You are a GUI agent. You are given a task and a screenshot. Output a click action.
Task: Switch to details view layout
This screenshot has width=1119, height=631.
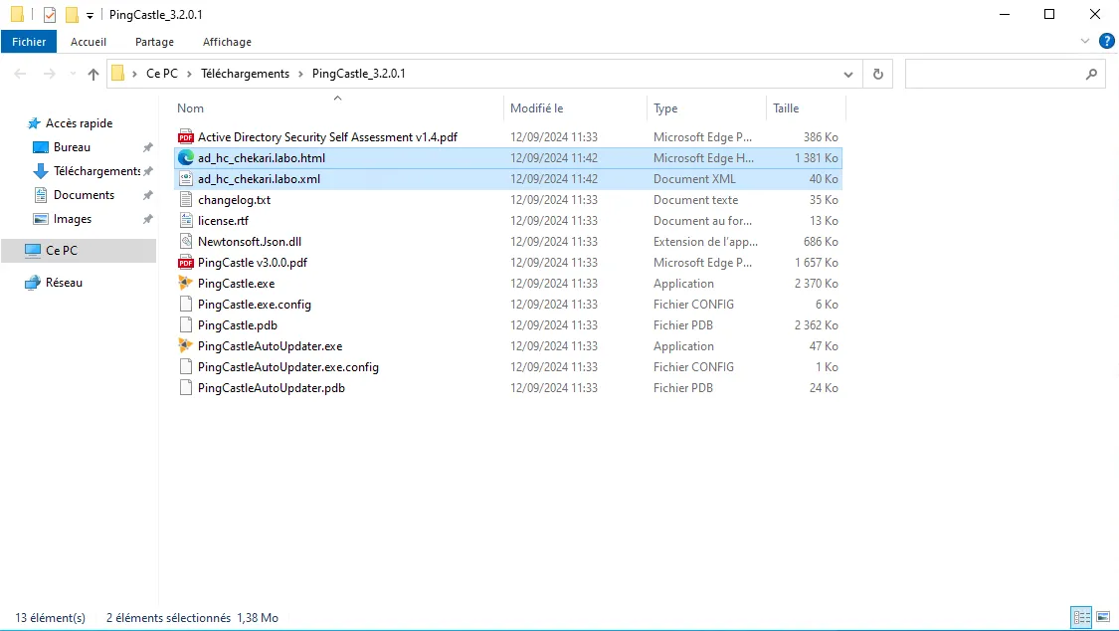tap(1081, 618)
